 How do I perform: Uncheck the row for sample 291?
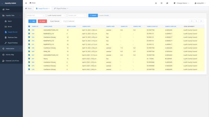tap(29, 44)
